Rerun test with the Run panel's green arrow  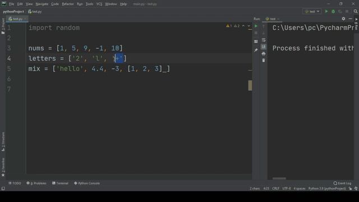click(x=256, y=26)
